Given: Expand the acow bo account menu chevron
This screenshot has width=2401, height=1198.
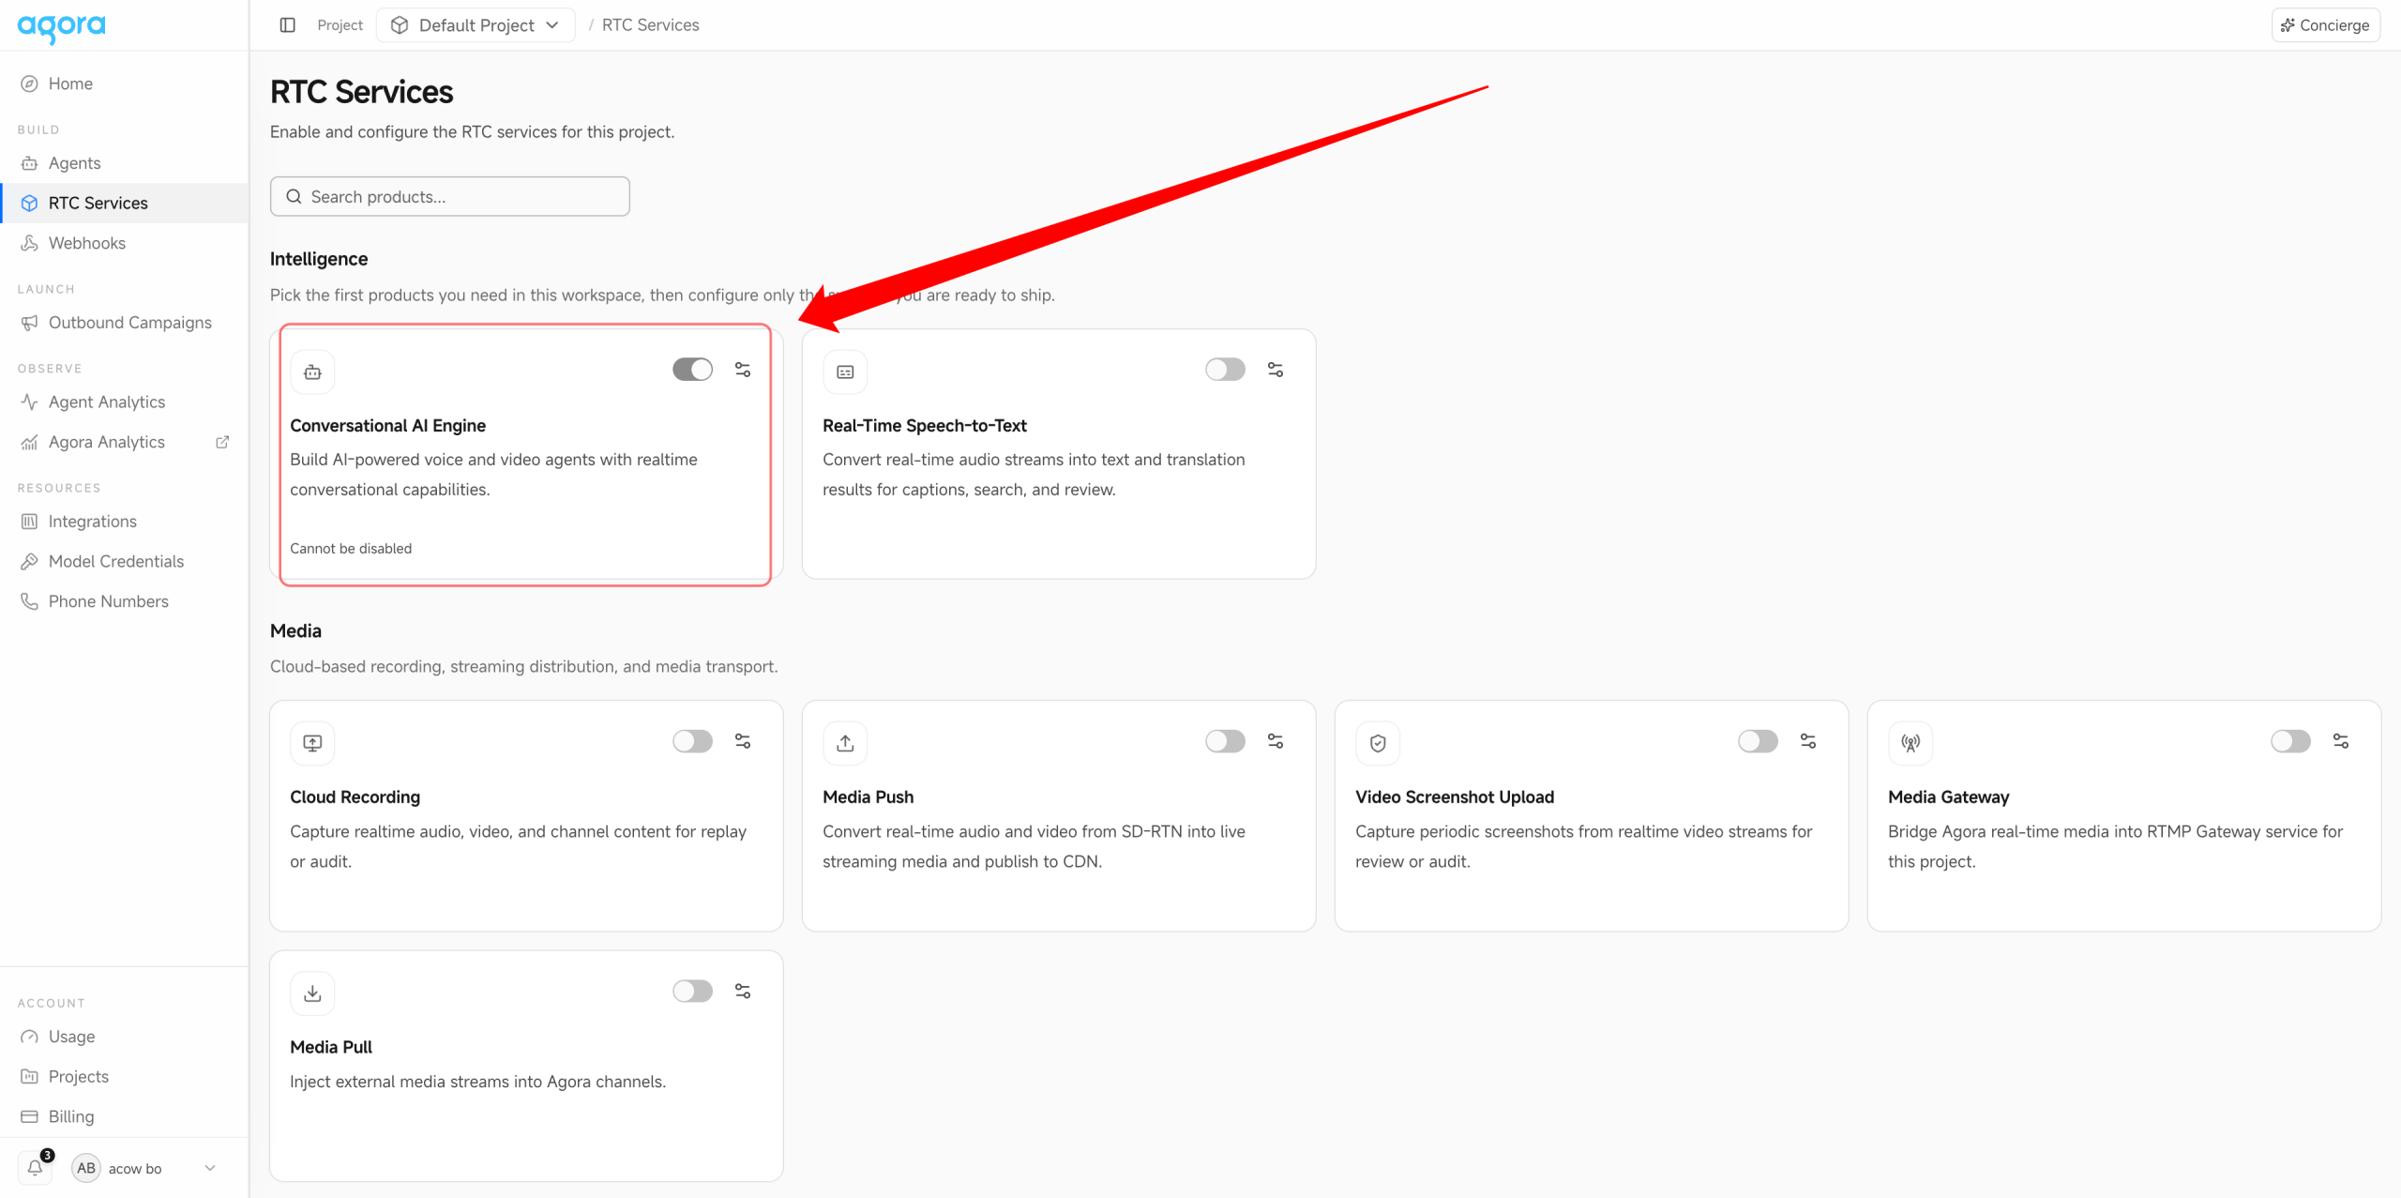Looking at the screenshot, I should point(210,1168).
